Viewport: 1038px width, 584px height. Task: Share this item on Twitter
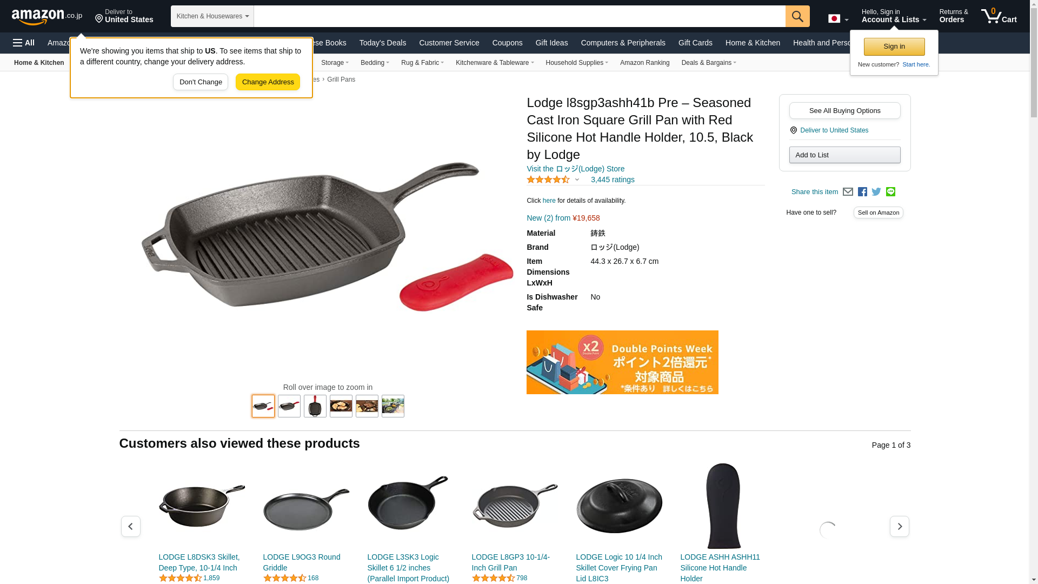click(876, 192)
